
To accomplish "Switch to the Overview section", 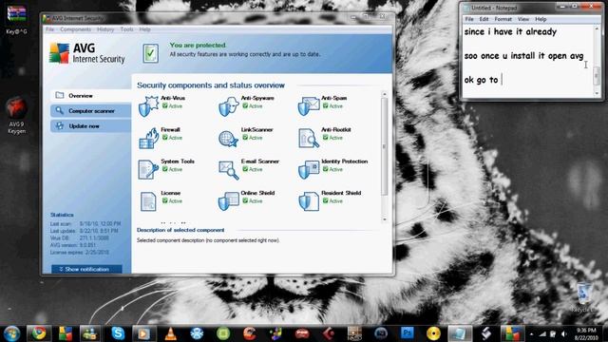I will (x=91, y=95).
